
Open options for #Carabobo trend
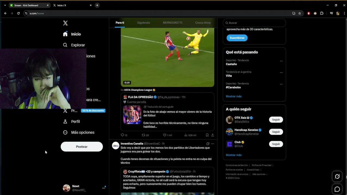(281, 84)
